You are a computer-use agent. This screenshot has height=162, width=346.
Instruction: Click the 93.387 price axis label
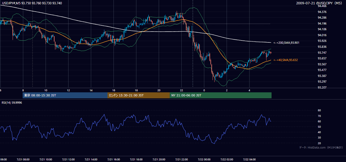(x=322, y=76)
